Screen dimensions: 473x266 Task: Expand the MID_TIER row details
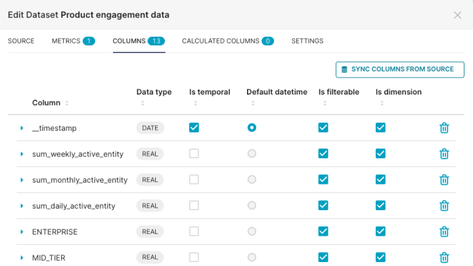pos(22,257)
